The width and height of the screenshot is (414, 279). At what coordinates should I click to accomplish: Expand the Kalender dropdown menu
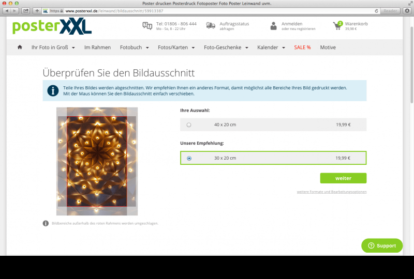pyautogui.click(x=271, y=48)
